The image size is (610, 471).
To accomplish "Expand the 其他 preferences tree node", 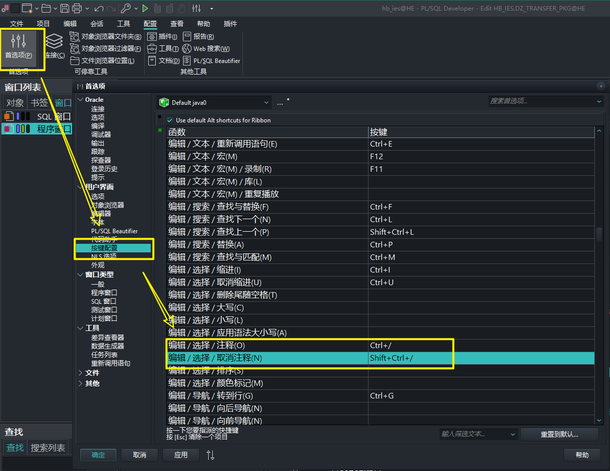I will coord(80,383).
